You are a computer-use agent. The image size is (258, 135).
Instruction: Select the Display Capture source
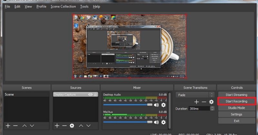(x=75, y=94)
